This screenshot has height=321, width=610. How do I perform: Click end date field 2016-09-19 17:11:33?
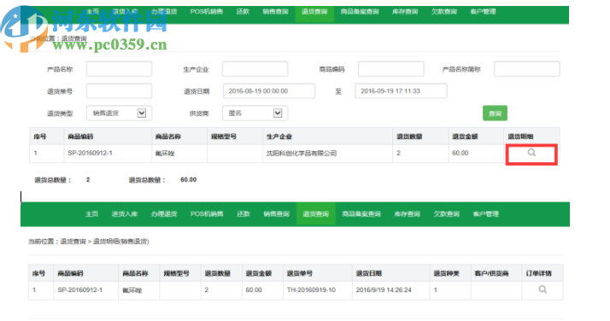[x=401, y=91]
